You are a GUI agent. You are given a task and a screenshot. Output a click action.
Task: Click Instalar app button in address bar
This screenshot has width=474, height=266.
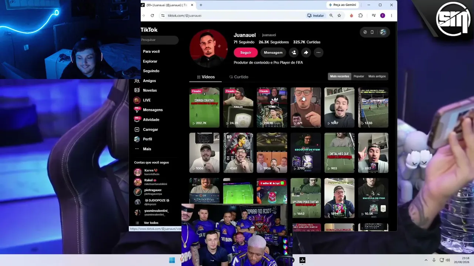click(316, 16)
